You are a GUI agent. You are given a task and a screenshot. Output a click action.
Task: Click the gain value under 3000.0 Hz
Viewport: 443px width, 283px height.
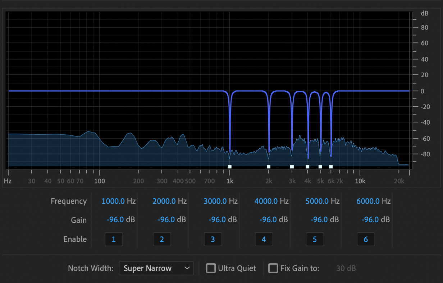pos(218,220)
